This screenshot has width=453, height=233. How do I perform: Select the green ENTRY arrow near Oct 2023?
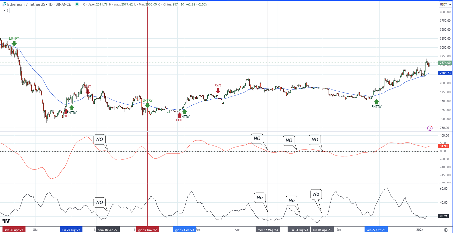(x=377, y=102)
